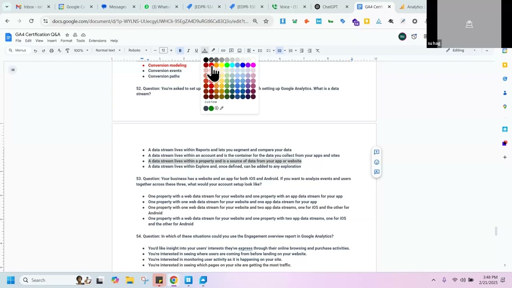Image resolution: width=512 pixels, height=288 pixels.
Task: Bookmark this page with the address bar star
Action: pos(266,21)
